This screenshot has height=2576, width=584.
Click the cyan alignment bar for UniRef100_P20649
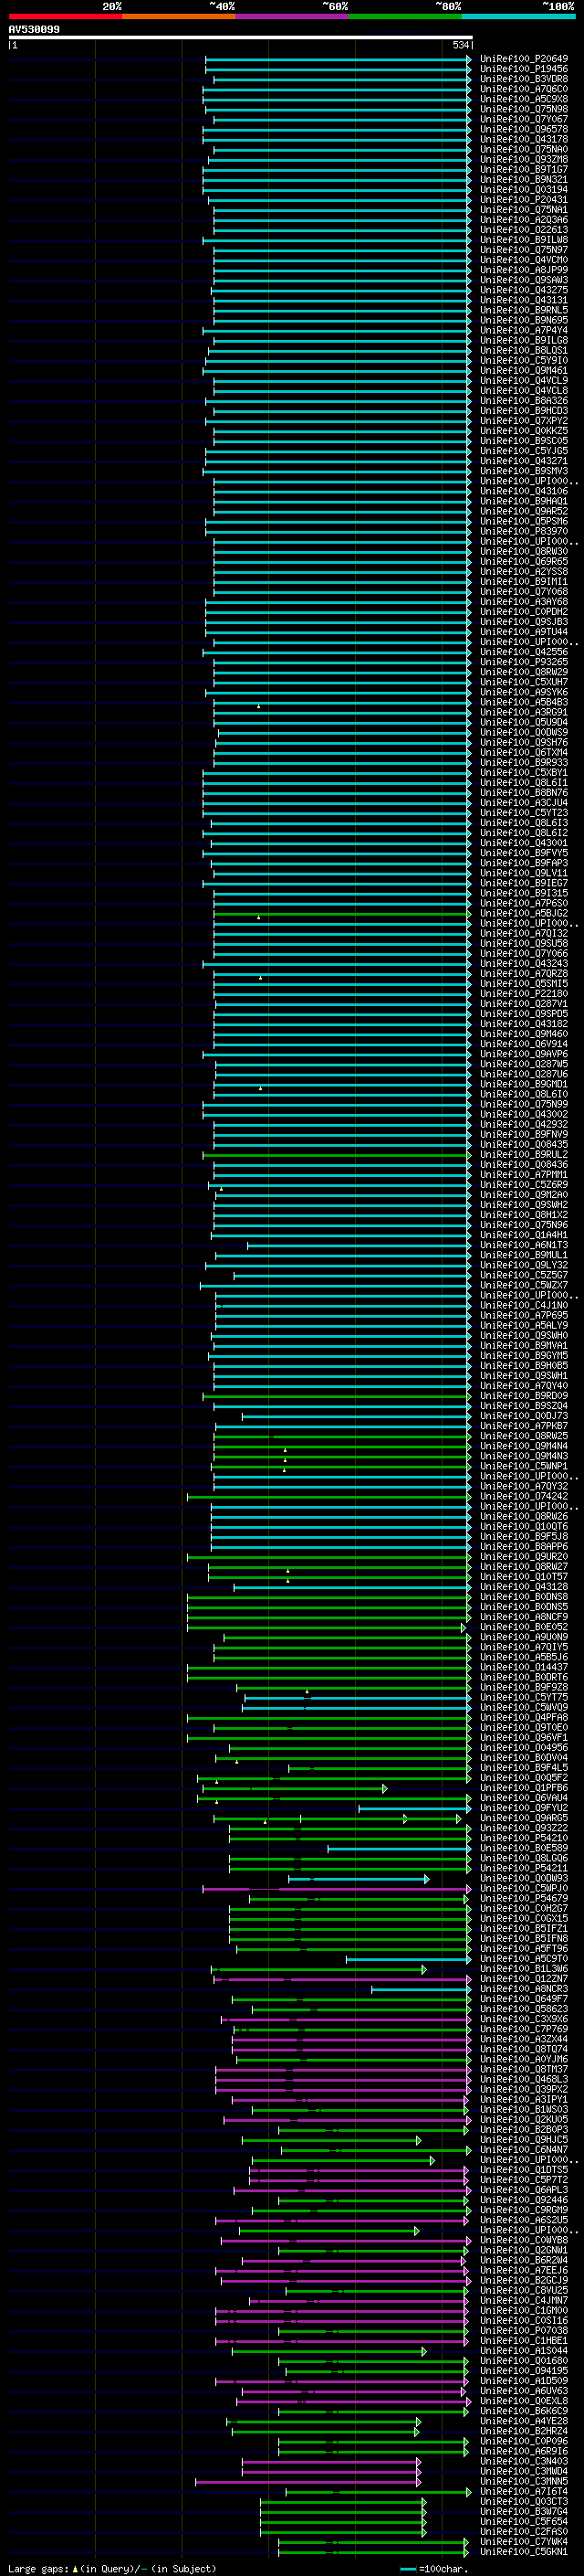click(x=339, y=59)
